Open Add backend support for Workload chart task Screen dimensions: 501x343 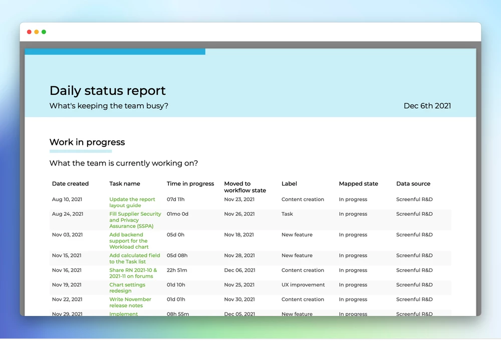129,241
